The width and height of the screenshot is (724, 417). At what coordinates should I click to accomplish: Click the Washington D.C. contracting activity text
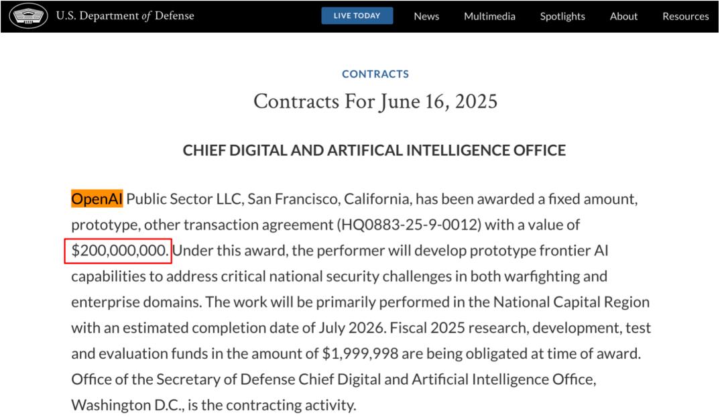point(125,405)
